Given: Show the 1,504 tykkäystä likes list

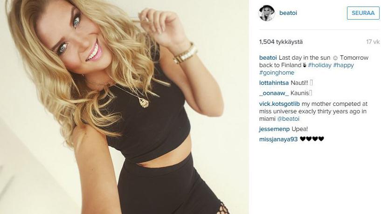Looking at the screenshot, I should pos(281,42).
